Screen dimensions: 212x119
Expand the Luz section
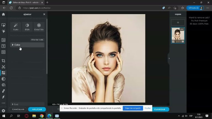pyautogui.click(x=27, y=104)
